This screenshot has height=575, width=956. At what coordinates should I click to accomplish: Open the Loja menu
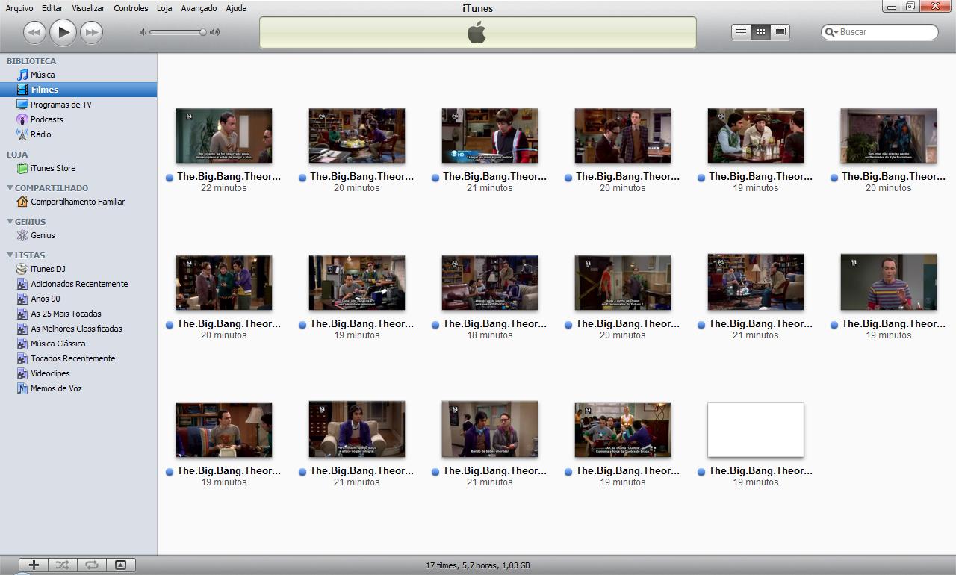click(164, 8)
